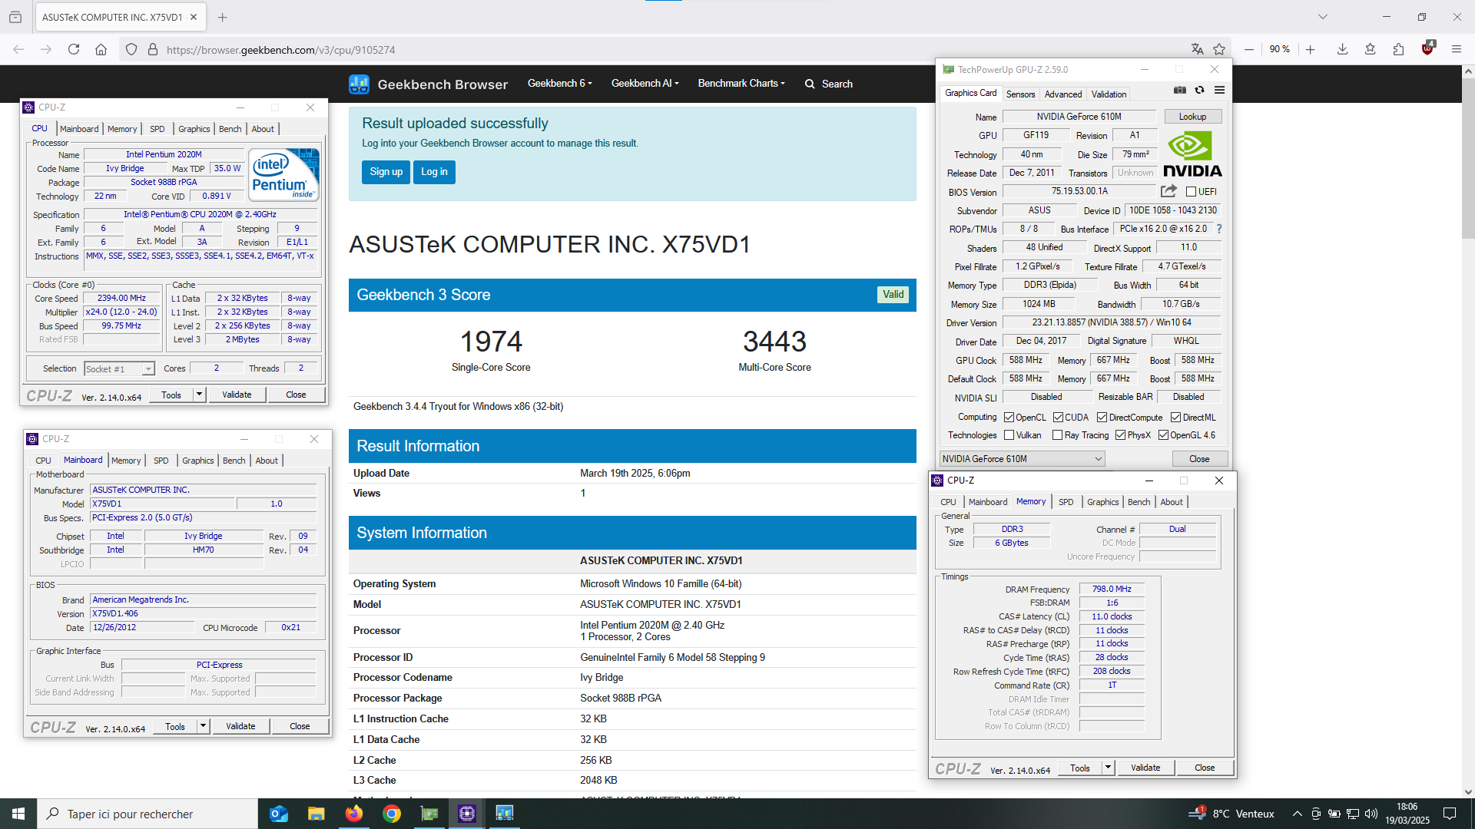Open the browser downloads panel
The image size is (1475, 829).
coord(1342,49)
